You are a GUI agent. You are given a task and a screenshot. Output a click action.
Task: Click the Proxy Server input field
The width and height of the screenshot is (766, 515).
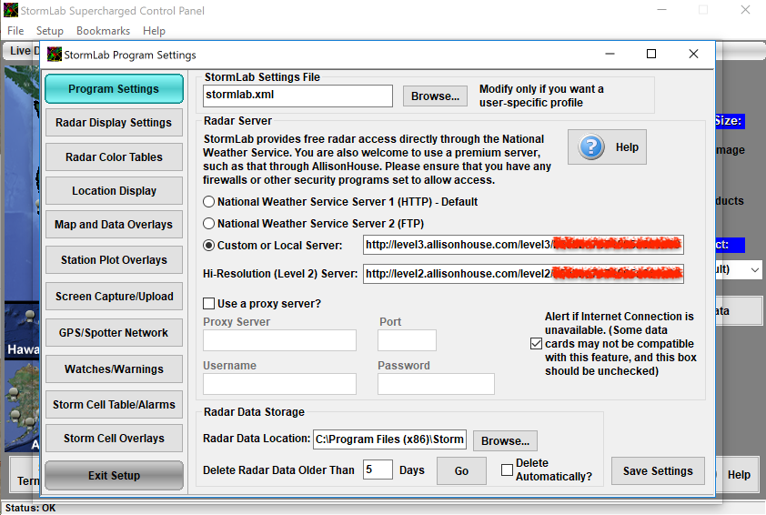coord(279,340)
